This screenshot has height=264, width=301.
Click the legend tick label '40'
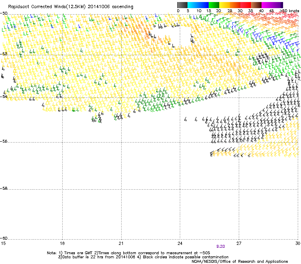pyautogui.click(x=261, y=11)
